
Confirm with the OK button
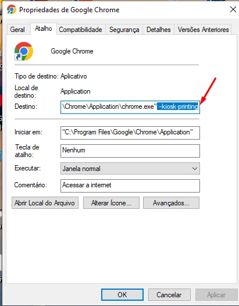(122, 294)
